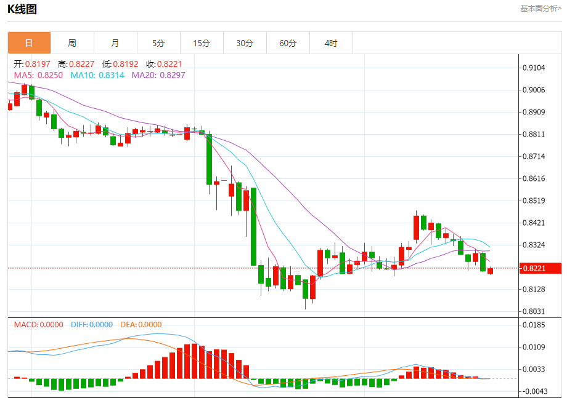Click the 0.8421 price axis label
This screenshot has height=398, width=567.
click(534, 223)
